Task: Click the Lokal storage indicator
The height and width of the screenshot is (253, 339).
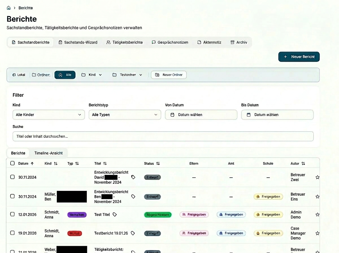Action: point(19,75)
